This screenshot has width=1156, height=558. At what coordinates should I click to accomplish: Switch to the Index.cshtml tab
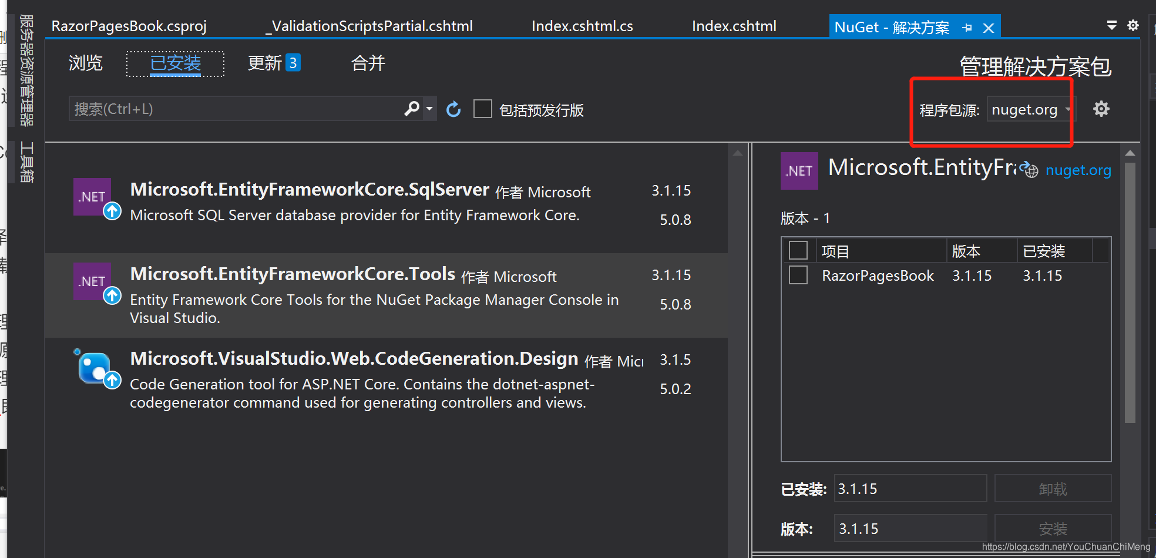734,26
